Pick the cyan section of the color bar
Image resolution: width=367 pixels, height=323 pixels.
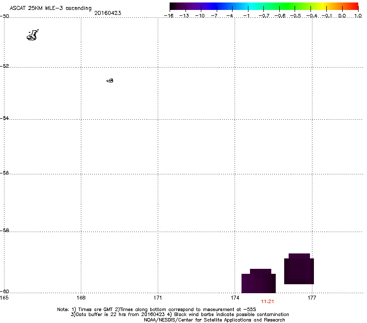coord(250,6)
